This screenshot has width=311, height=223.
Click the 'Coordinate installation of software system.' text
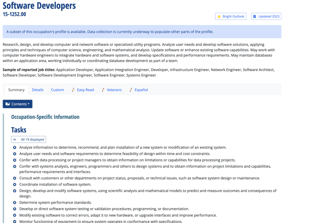55,185
